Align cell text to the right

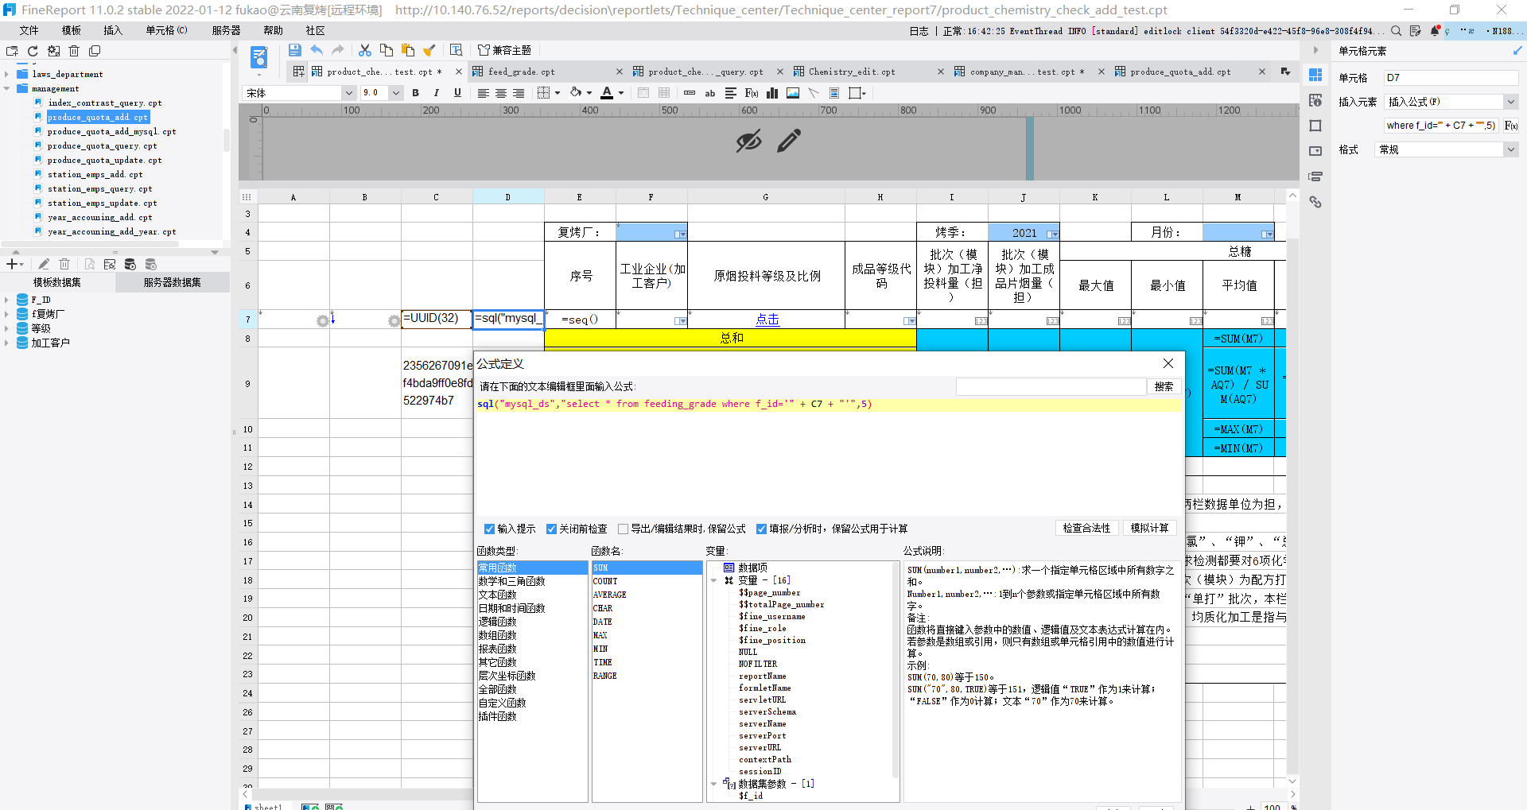pyautogui.click(x=519, y=93)
